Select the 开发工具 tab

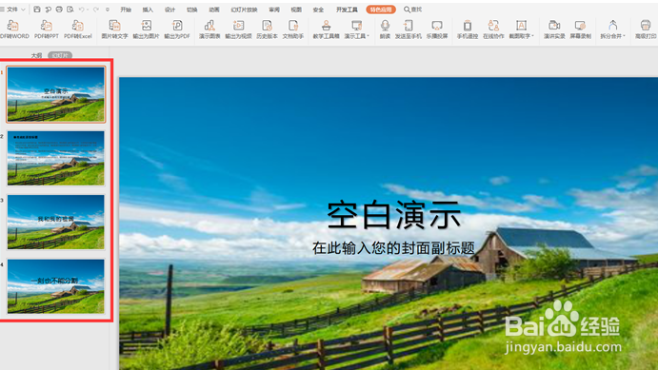(347, 10)
